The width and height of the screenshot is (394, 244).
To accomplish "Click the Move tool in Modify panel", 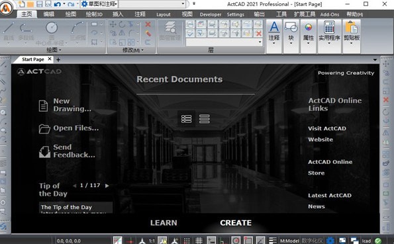I will click(113, 24).
